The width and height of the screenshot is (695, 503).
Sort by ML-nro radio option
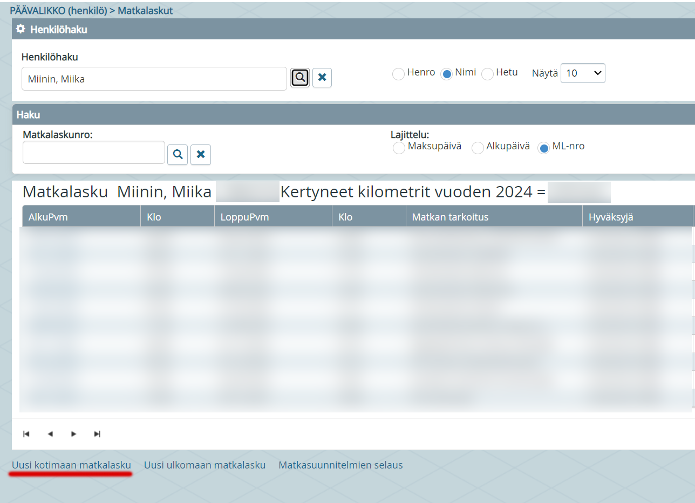point(544,148)
